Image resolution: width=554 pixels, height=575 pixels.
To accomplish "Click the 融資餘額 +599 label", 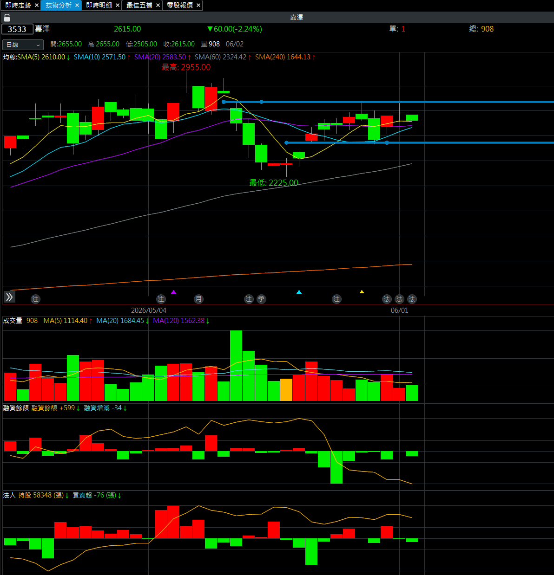I will [56, 408].
